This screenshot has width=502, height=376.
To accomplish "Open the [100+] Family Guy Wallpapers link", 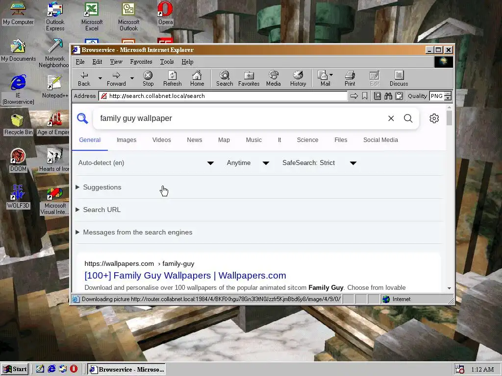I will click(185, 276).
